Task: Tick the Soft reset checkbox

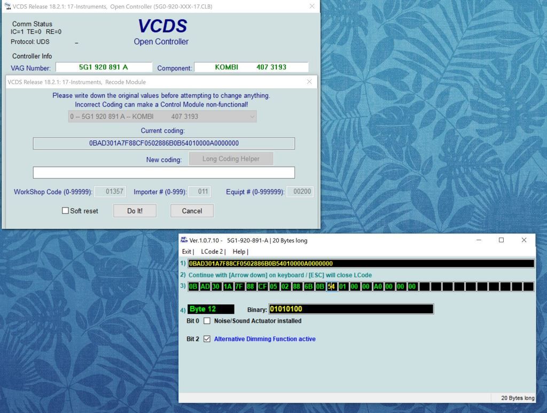Action: (65, 211)
